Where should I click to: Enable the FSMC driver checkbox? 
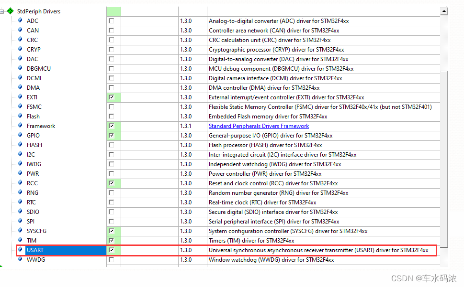pos(111,107)
